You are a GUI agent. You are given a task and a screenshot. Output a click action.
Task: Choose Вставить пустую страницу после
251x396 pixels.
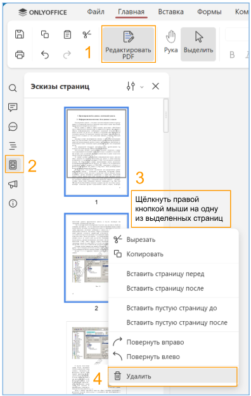[x=174, y=322]
